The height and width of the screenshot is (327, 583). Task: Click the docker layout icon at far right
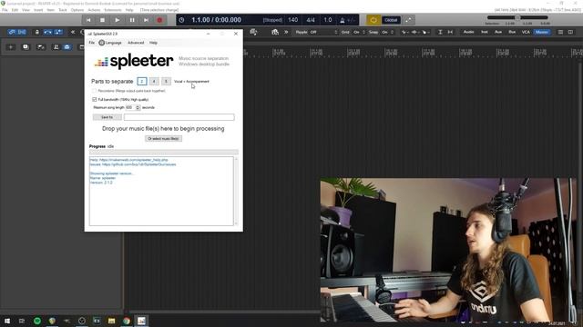click(570, 33)
